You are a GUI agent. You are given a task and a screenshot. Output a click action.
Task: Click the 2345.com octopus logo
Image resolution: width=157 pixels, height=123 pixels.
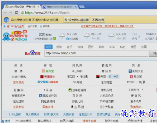[x=15, y=36]
